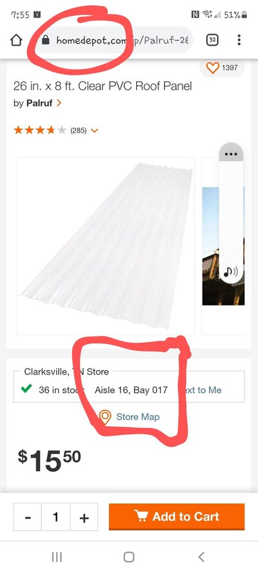
Task: Click the Palruf brand link
Action: click(x=39, y=103)
